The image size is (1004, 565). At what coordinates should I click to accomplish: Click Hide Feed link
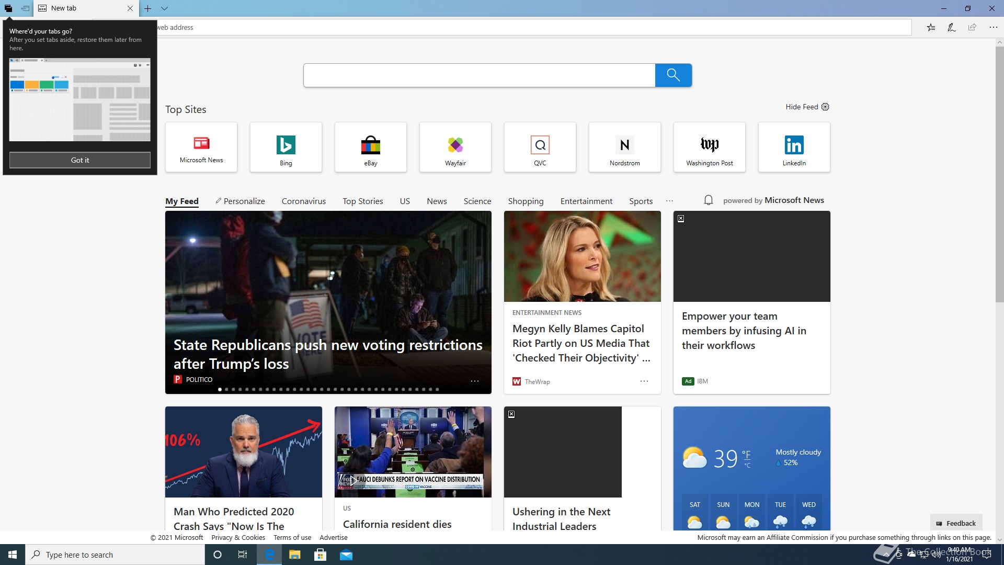[x=802, y=107]
